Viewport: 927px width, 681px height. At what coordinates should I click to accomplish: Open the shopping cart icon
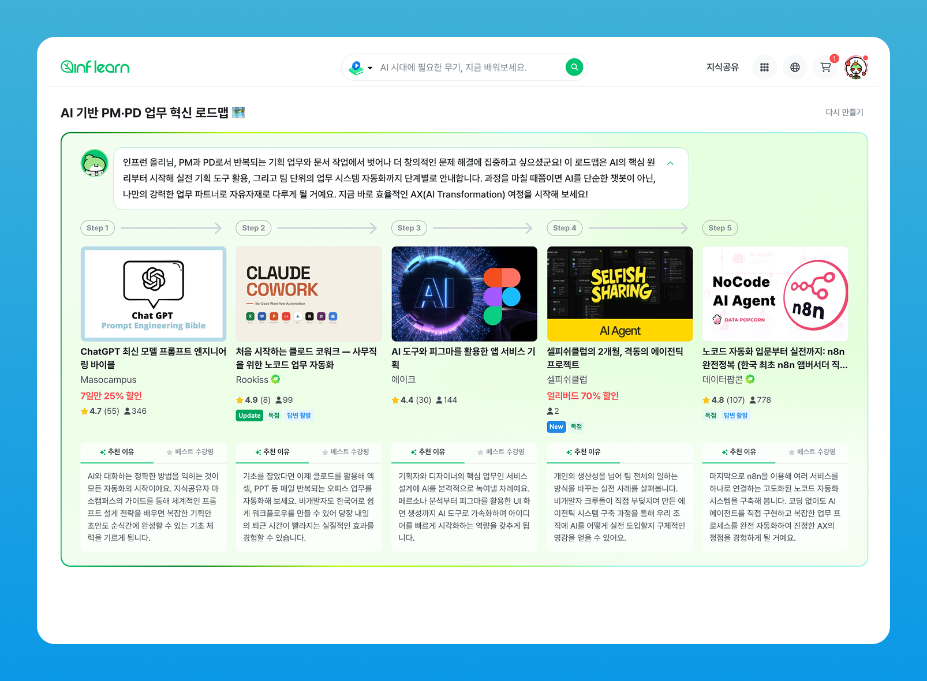coord(825,67)
